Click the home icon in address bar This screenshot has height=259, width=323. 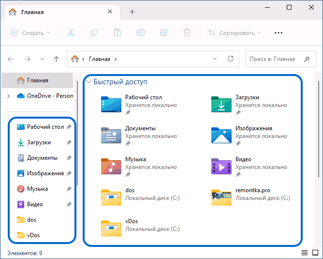coord(75,59)
